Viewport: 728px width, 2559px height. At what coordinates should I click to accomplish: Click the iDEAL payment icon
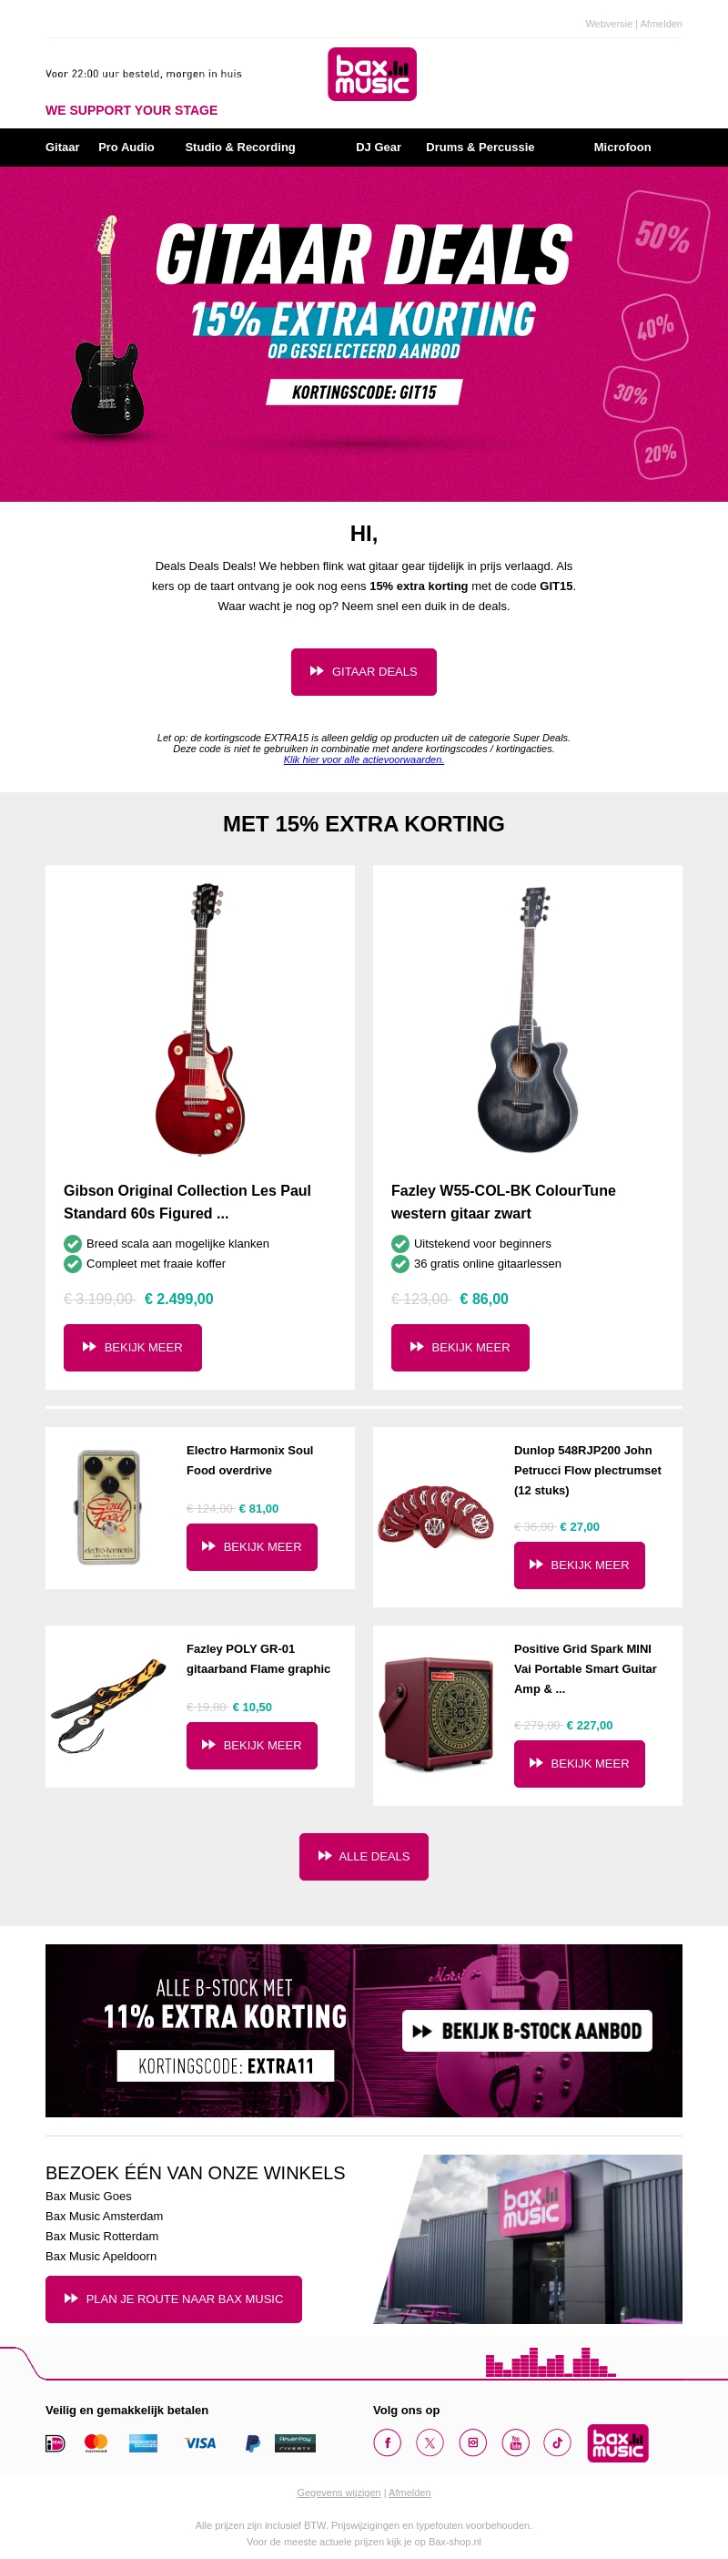point(56,2442)
